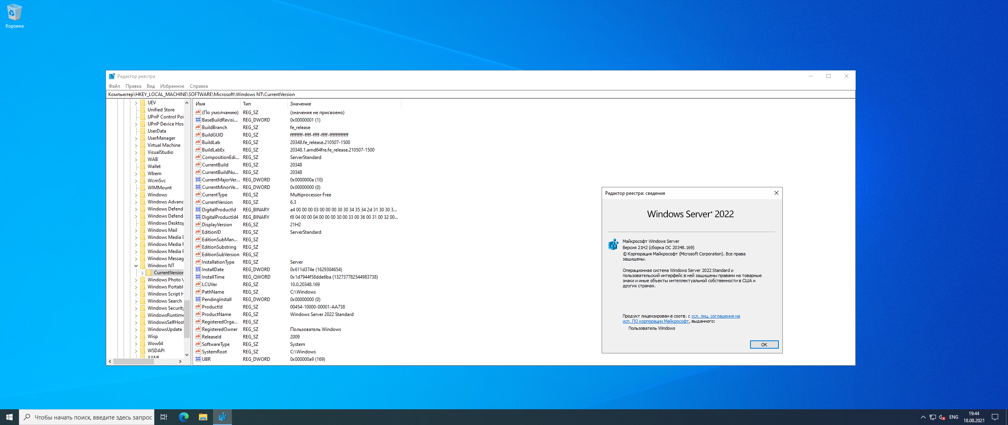Click the binary icon of DigitalProductId value
This screenshot has width=1008, height=425.
point(198,210)
